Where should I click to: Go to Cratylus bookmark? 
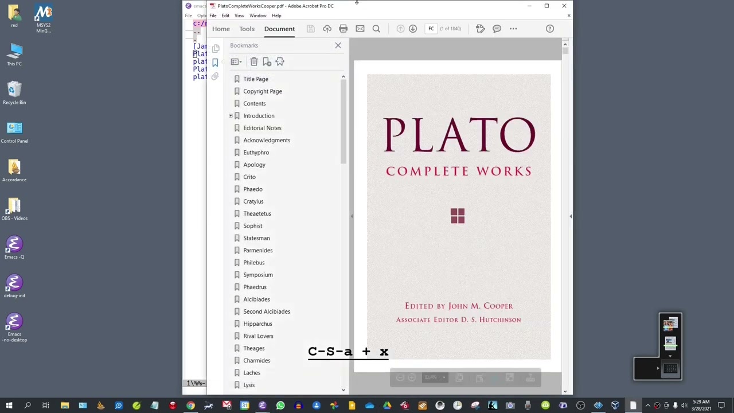(253, 201)
